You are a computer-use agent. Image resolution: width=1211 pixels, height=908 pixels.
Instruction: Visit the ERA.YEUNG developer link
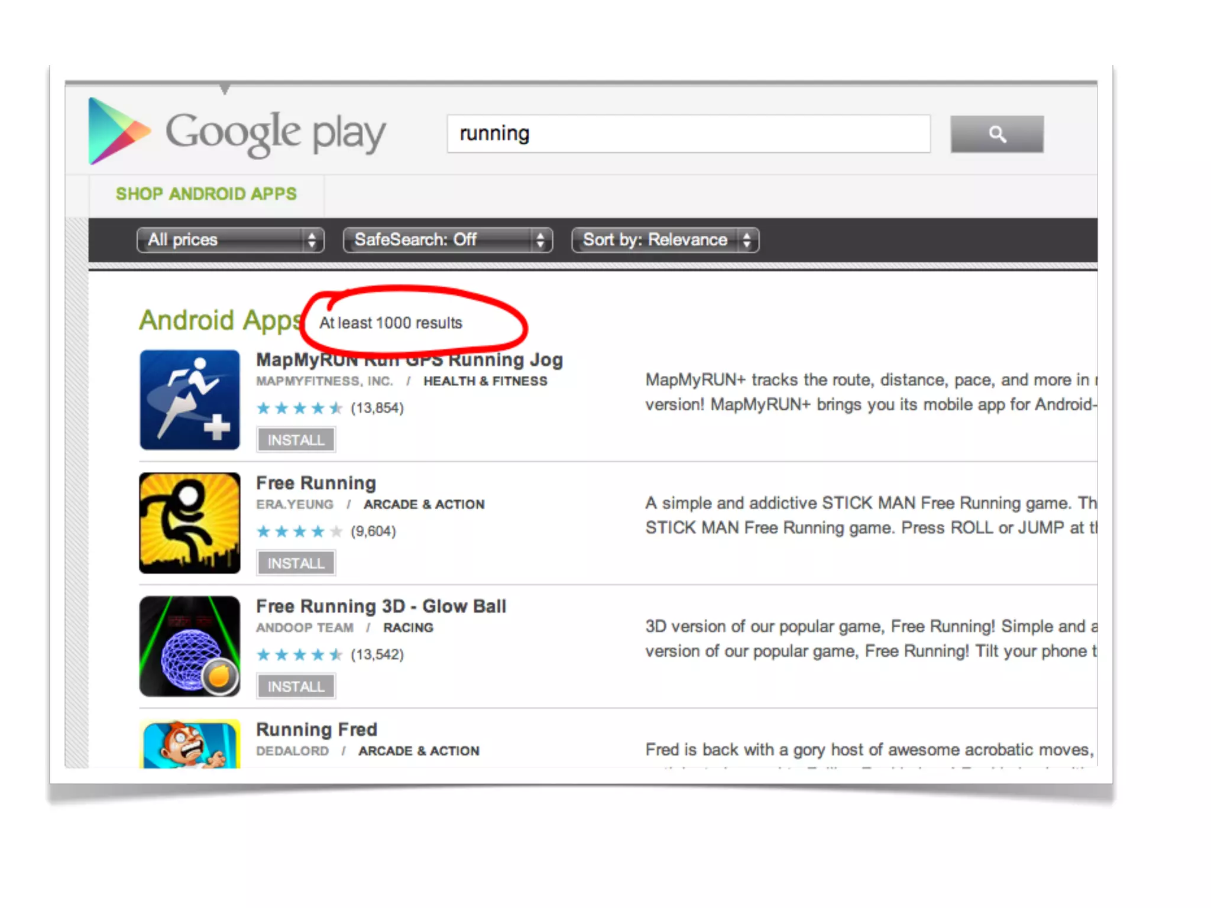(x=294, y=504)
